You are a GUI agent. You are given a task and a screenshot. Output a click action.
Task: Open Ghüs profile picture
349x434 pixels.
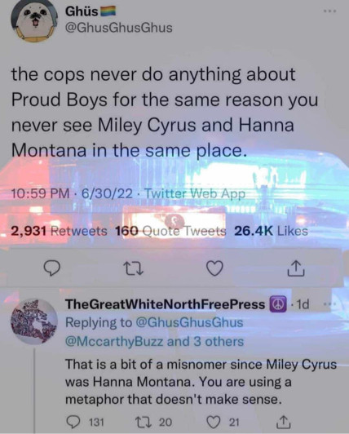(x=33, y=20)
